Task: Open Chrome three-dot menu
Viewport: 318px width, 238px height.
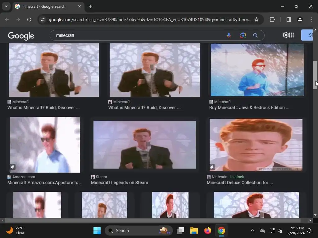Action: [x=311, y=20]
